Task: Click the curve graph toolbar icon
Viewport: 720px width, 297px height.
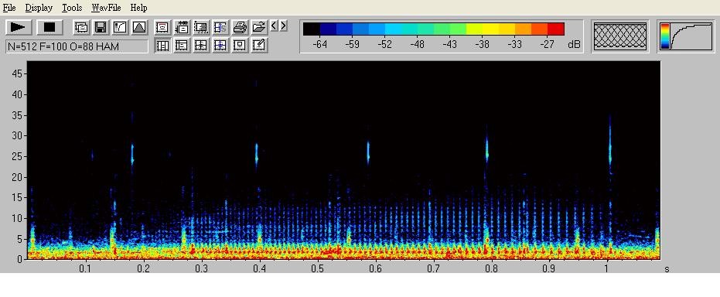Action: (x=120, y=27)
